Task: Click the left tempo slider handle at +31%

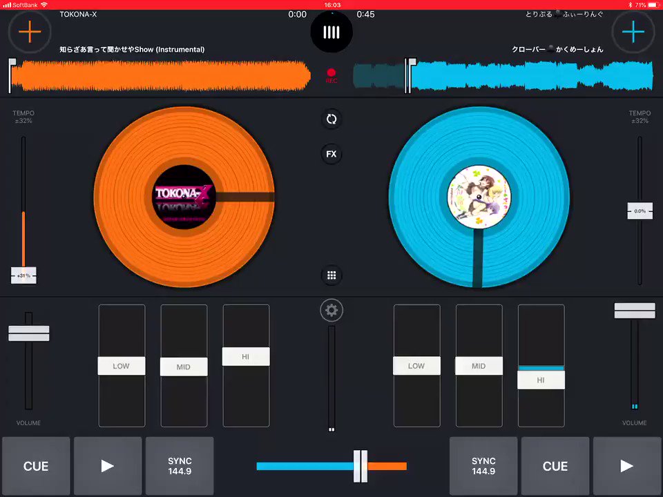Action: pyautogui.click(x=23, y=275)
